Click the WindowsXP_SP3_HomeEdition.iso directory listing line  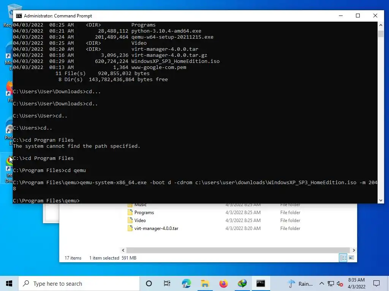click(x=116, y=61)
